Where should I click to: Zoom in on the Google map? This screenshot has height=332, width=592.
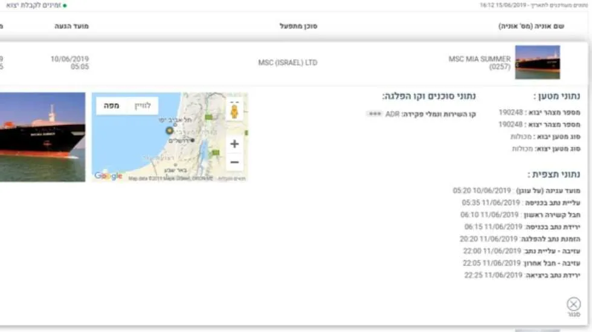(234, 144)
